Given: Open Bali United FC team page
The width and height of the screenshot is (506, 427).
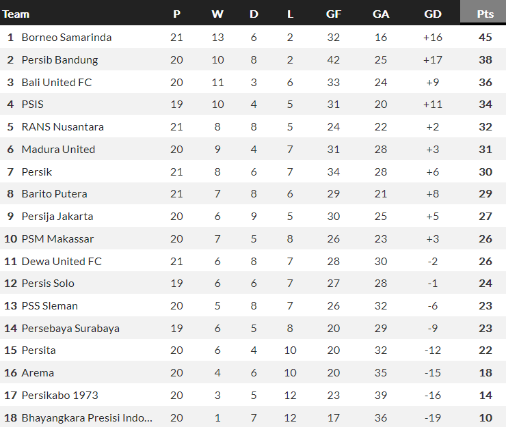Looking at the screenshot, I should point(57,82).
